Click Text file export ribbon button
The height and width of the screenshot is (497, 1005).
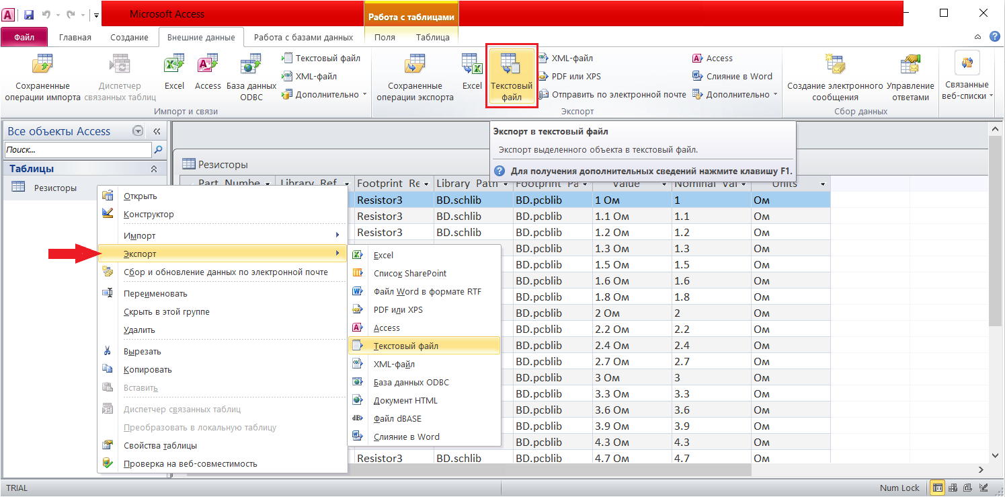tap(511, 77)
